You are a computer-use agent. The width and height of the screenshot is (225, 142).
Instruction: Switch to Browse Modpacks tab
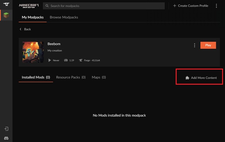(64, 17)
